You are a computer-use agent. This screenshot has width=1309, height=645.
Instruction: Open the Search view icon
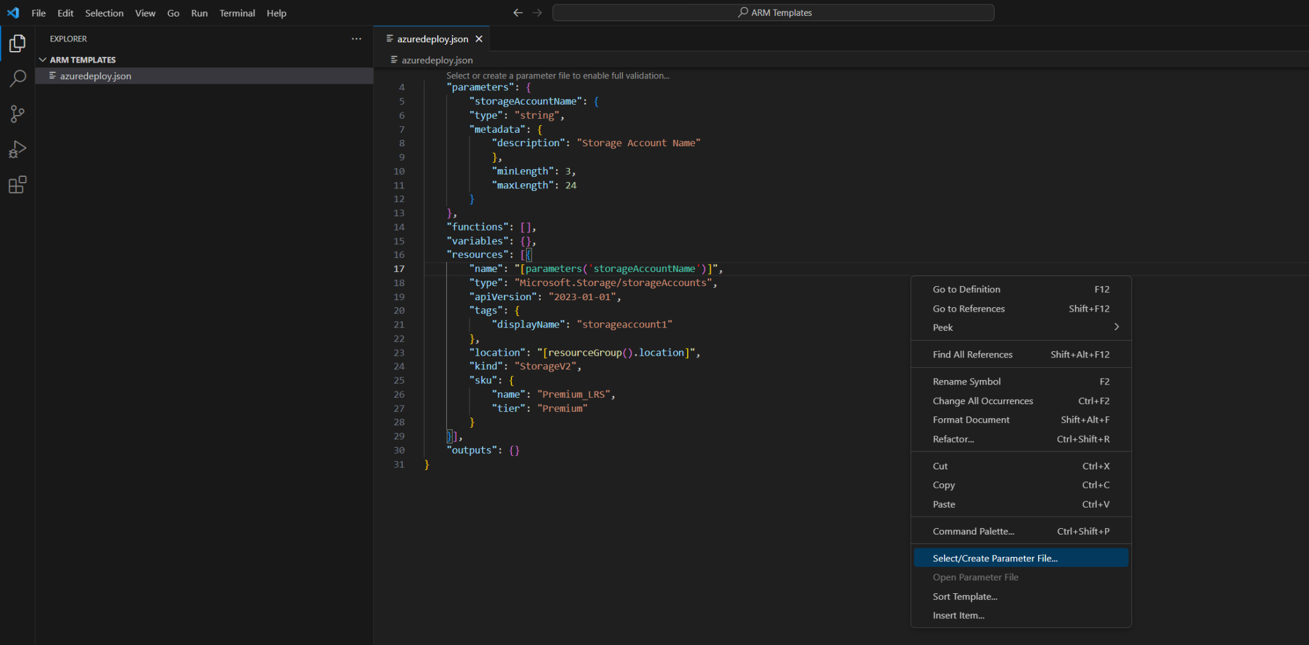[x=17, y=78]
